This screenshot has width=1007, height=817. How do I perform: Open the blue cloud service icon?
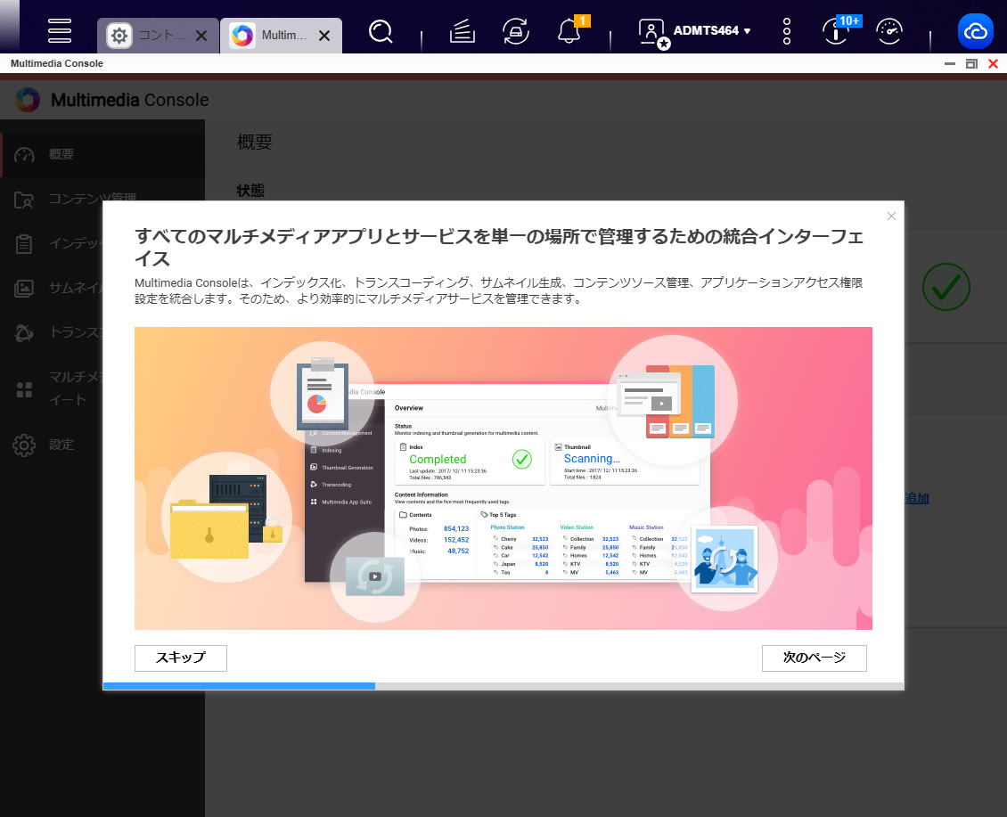(976, 31)
